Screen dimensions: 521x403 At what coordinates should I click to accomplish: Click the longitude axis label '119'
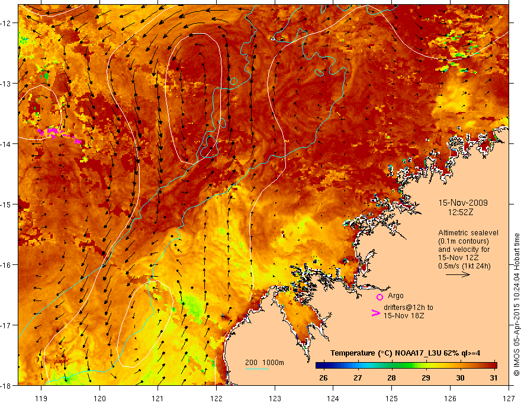coord(41,398)
